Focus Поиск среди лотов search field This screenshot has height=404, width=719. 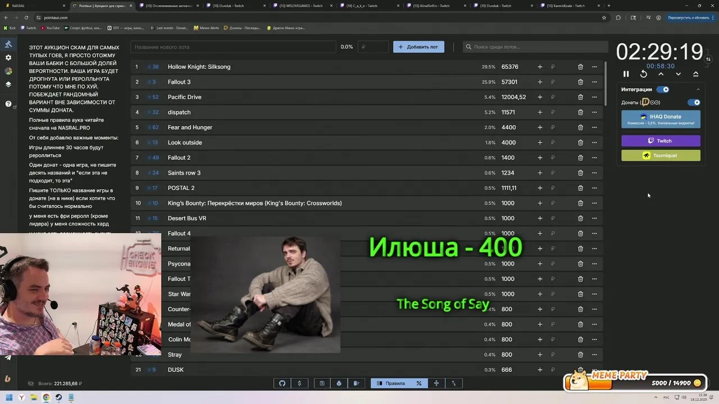[x=535, y=47]
